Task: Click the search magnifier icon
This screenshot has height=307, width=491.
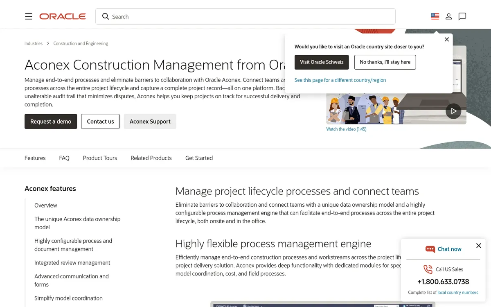Action: pos(106,16)
